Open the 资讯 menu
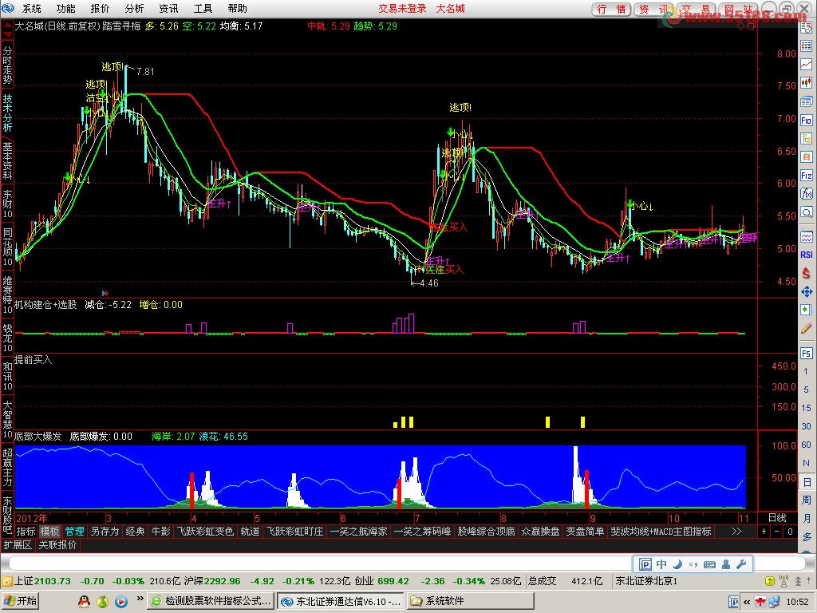817x613 pixels. [x=169, y=8]
